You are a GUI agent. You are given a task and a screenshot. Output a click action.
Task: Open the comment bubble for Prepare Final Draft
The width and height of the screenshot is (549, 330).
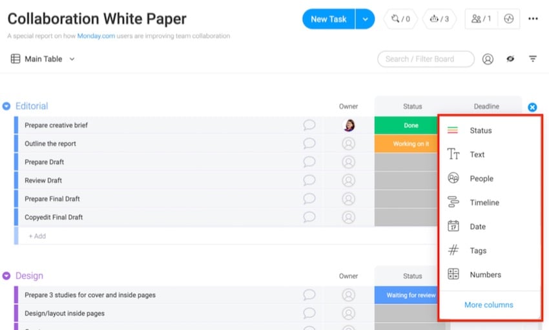pos(309,199)
